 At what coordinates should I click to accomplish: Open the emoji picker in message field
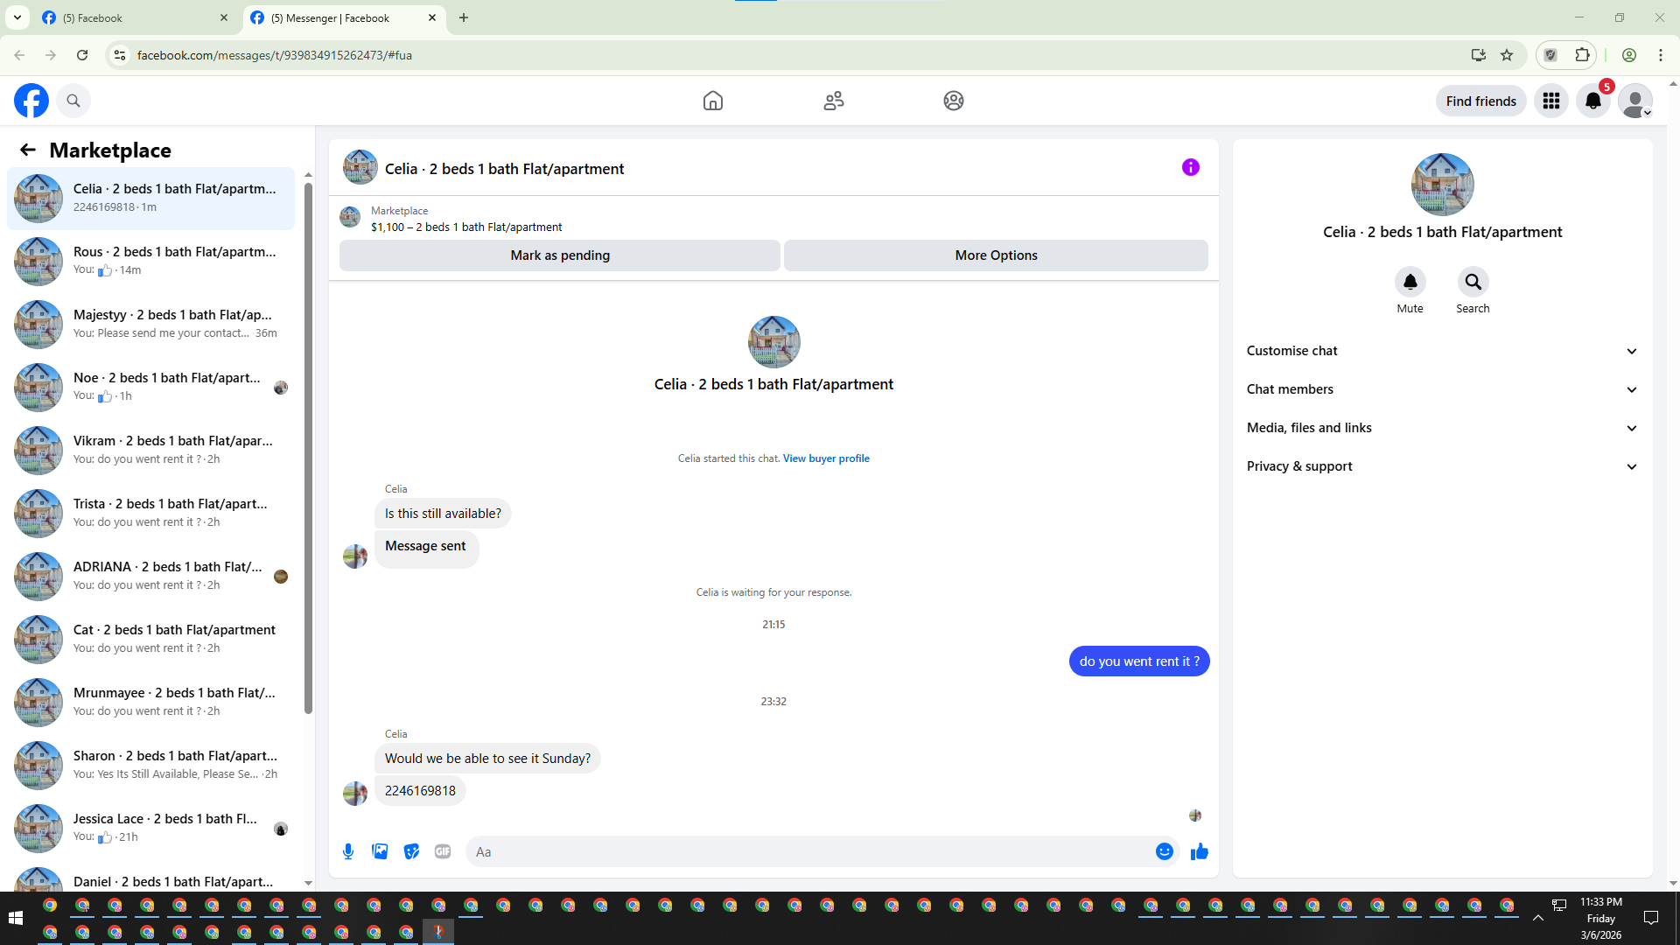[1164, 851]
